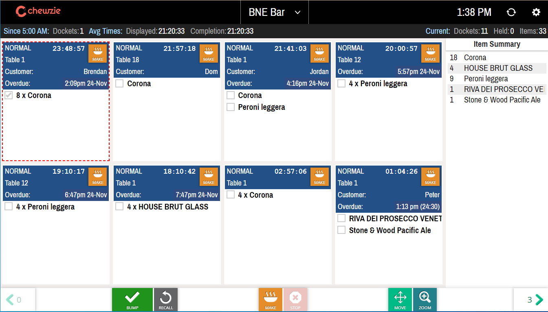Click the STOP button in bottom toolbar

click(295, 300)
